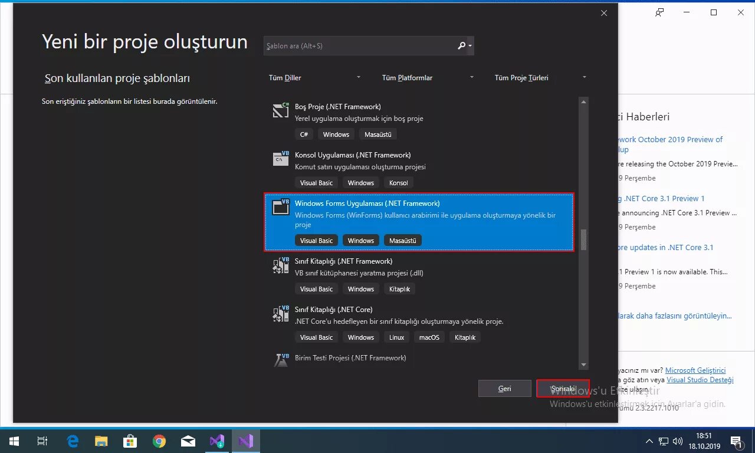Click Kitaplık tag under Sınıf Kitaplığı (.NET Framework)

coord(400,289)
